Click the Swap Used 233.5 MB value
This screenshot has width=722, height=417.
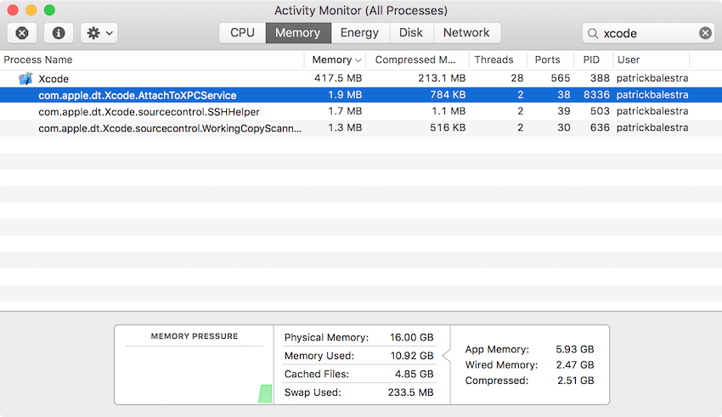(411, 392)
